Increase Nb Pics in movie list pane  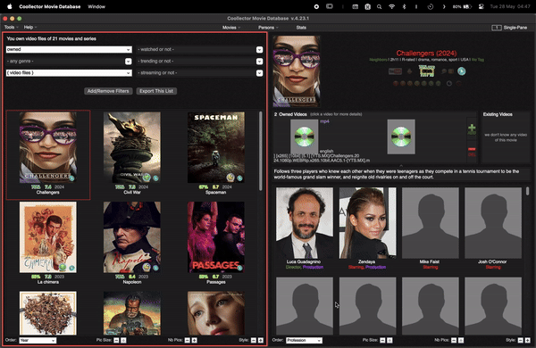tap(195, 340)
